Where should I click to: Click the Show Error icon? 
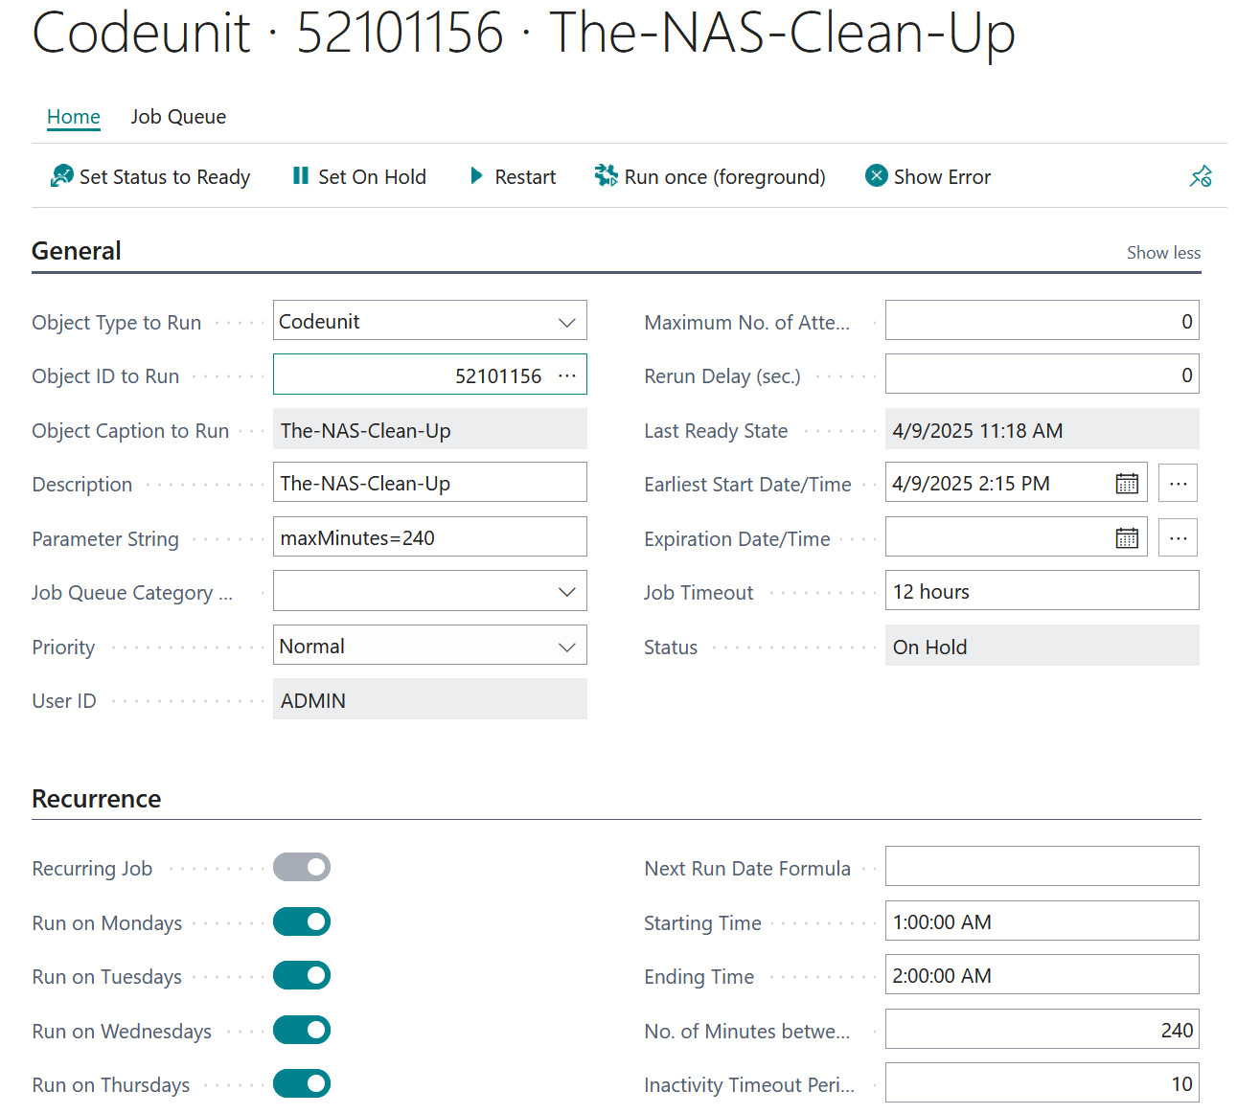(876, 176)
